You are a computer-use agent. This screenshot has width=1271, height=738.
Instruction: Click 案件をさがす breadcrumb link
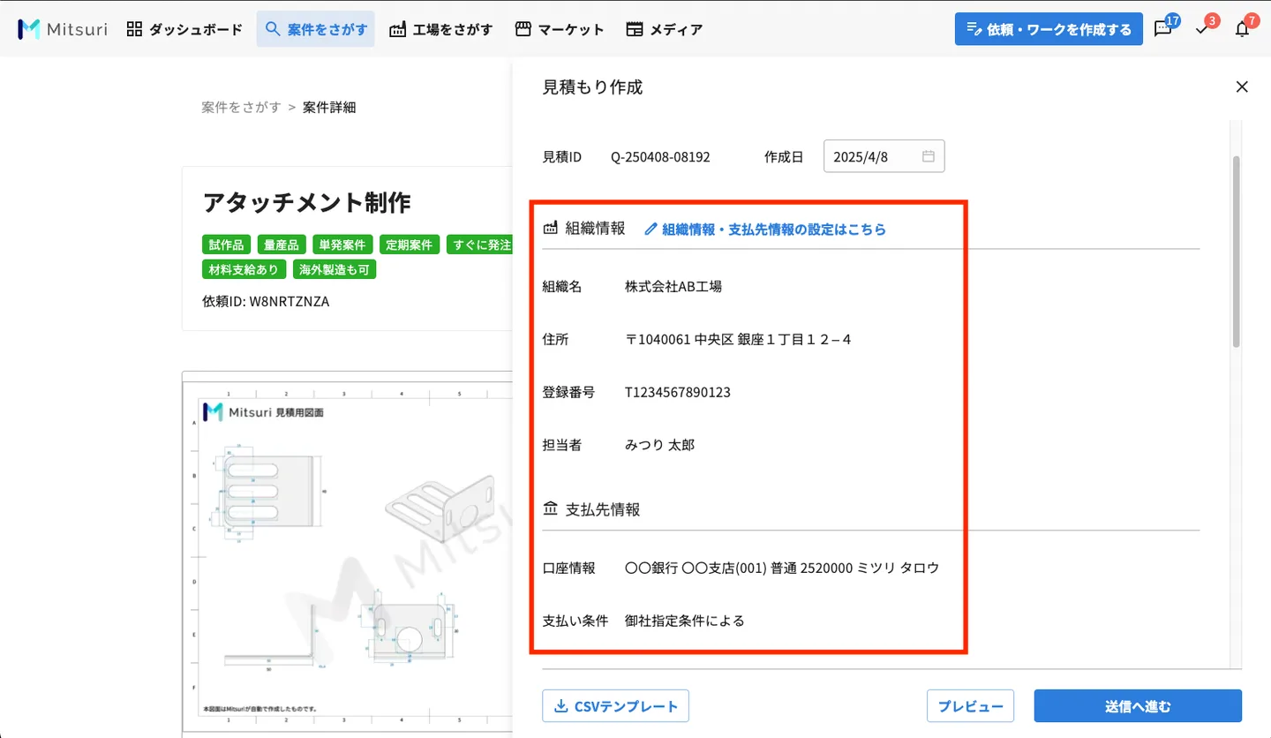241,107
